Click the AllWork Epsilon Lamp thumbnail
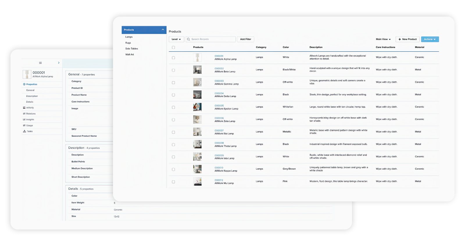Viewport: 465px width, 247px height. pos(197,107)
